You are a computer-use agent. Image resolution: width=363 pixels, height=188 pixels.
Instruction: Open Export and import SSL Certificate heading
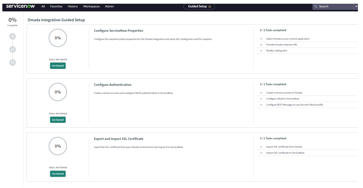[119, 139]
